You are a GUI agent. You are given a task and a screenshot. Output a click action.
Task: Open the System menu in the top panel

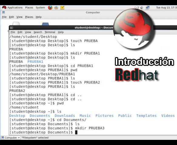pos(40,8)
